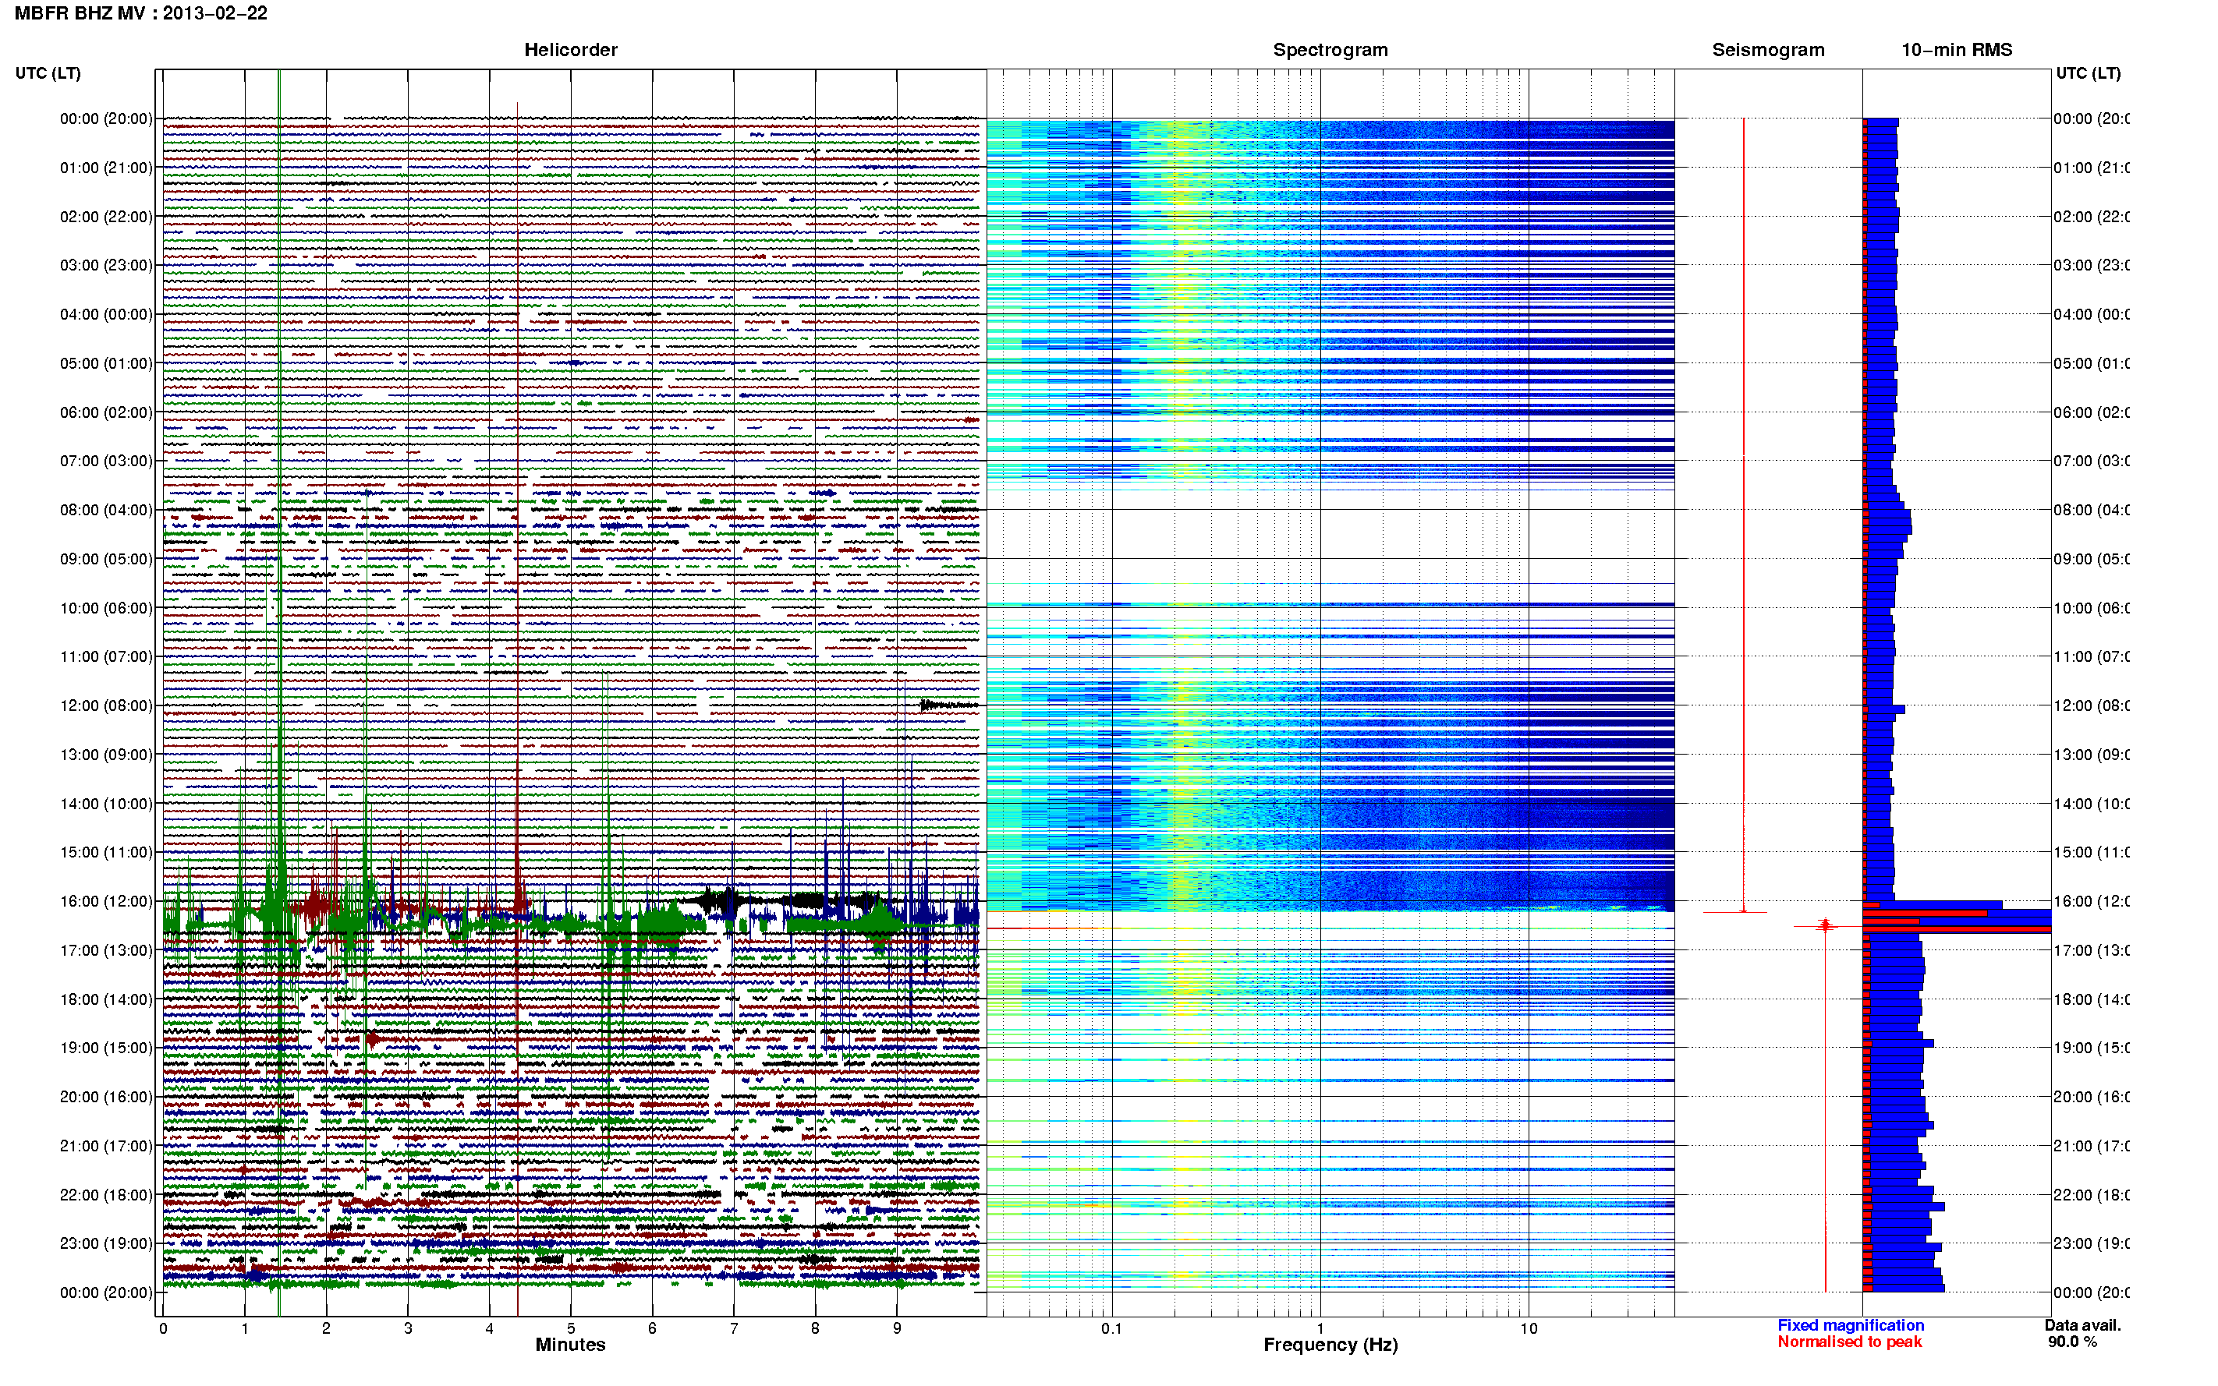Click the left time label '23:00 (19:00)'
2218x1386 pixels.
(x=106, y=1243)
